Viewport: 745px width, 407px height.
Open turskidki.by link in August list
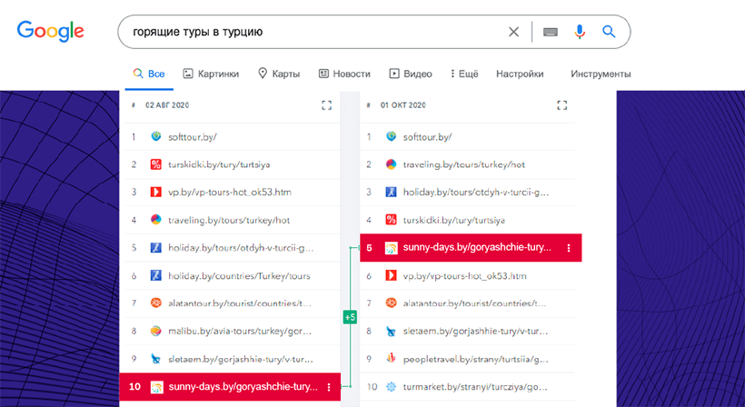click(x=219, y=164)
